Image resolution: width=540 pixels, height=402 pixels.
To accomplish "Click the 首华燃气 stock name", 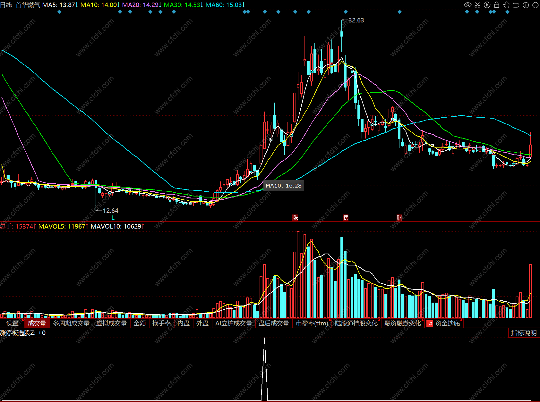I will click(x=28, y=5).
